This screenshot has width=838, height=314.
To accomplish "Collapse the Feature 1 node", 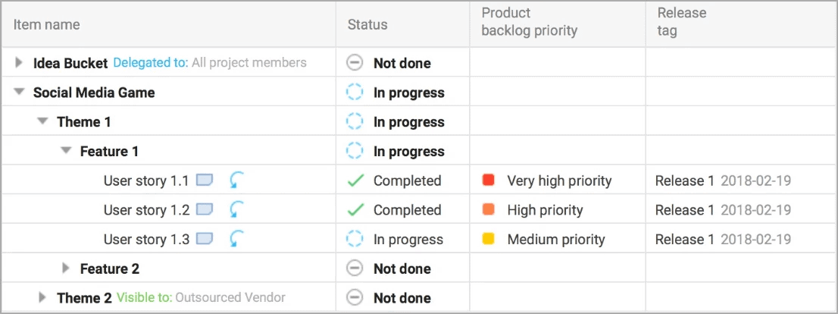I will point(66,152).
